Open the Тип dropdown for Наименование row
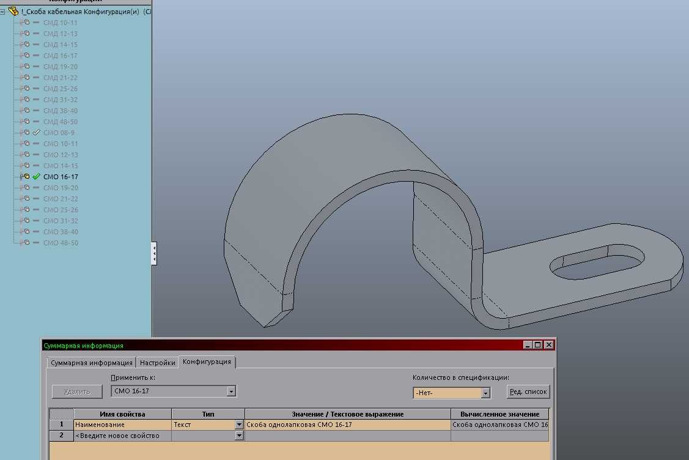689x460 pixels. point(238,425)
